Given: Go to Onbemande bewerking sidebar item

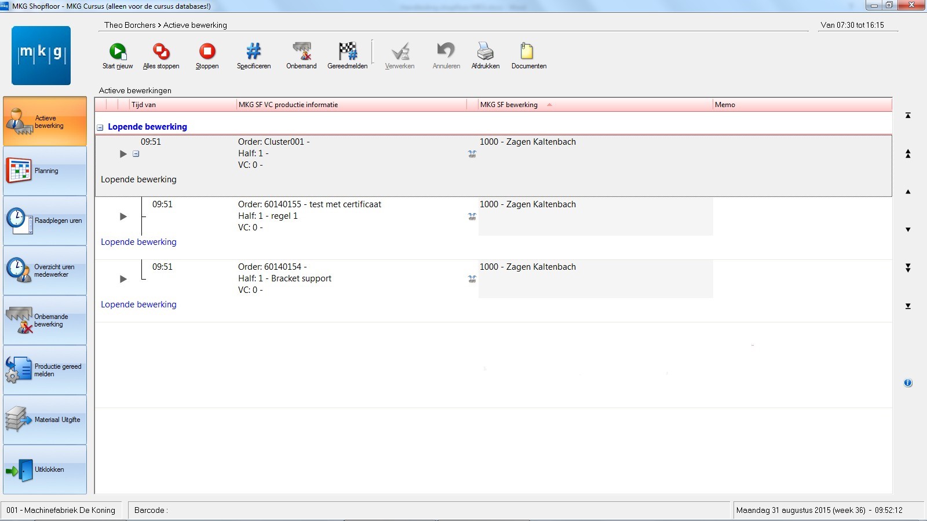Looking at the screenshot, I should [45, 320].
